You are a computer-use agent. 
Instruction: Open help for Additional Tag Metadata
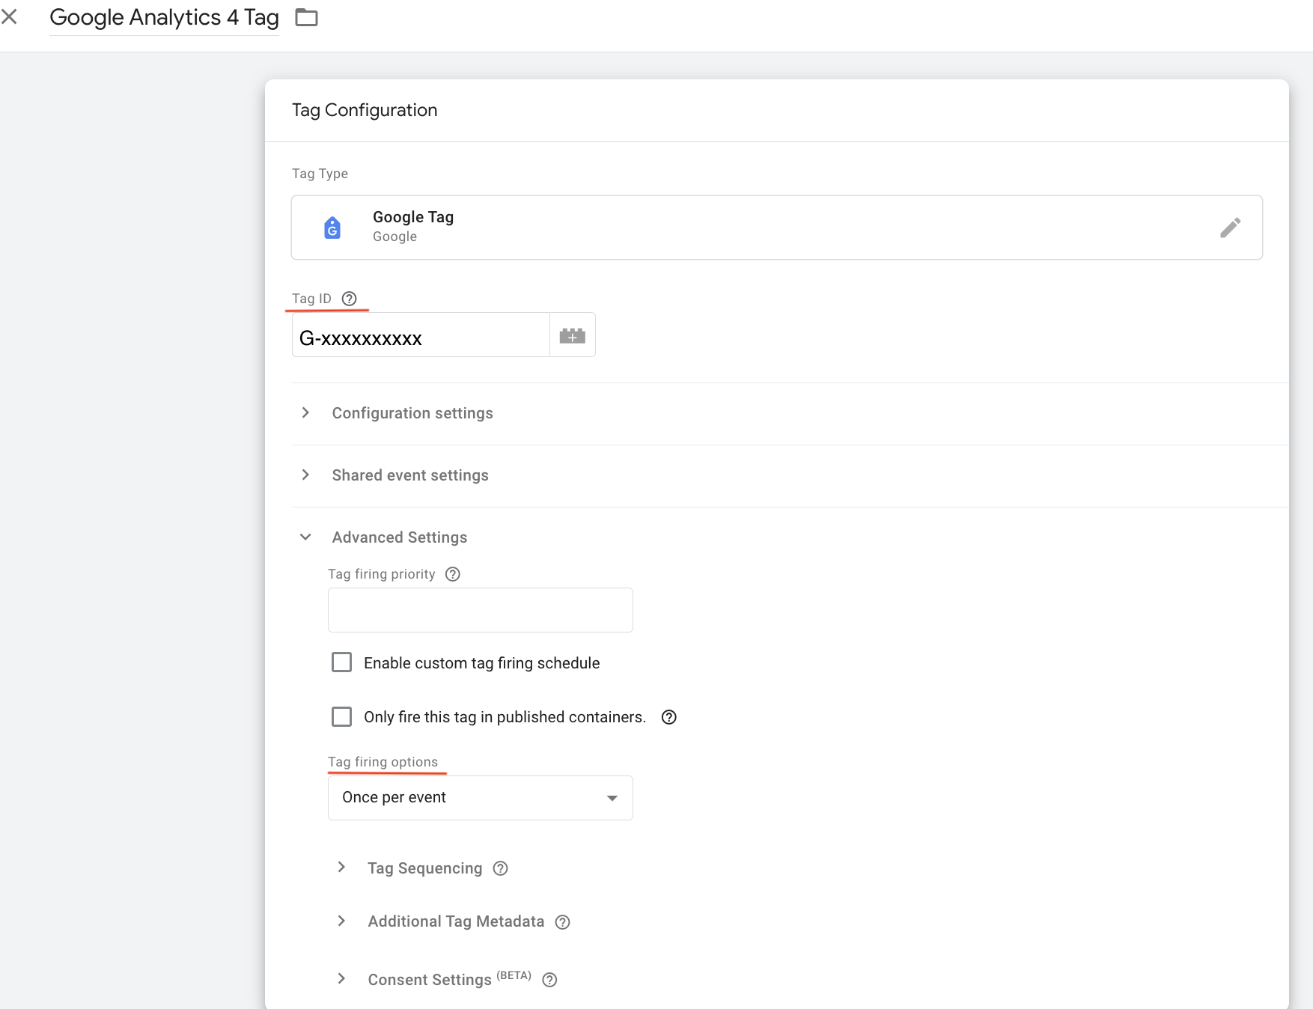tap(562, 922)
